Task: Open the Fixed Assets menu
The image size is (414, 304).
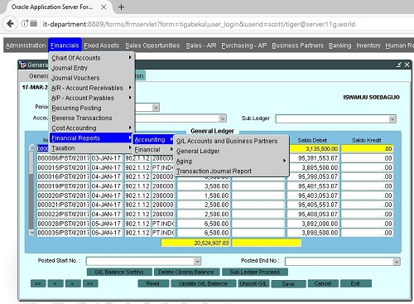Action: pos(101,46)
